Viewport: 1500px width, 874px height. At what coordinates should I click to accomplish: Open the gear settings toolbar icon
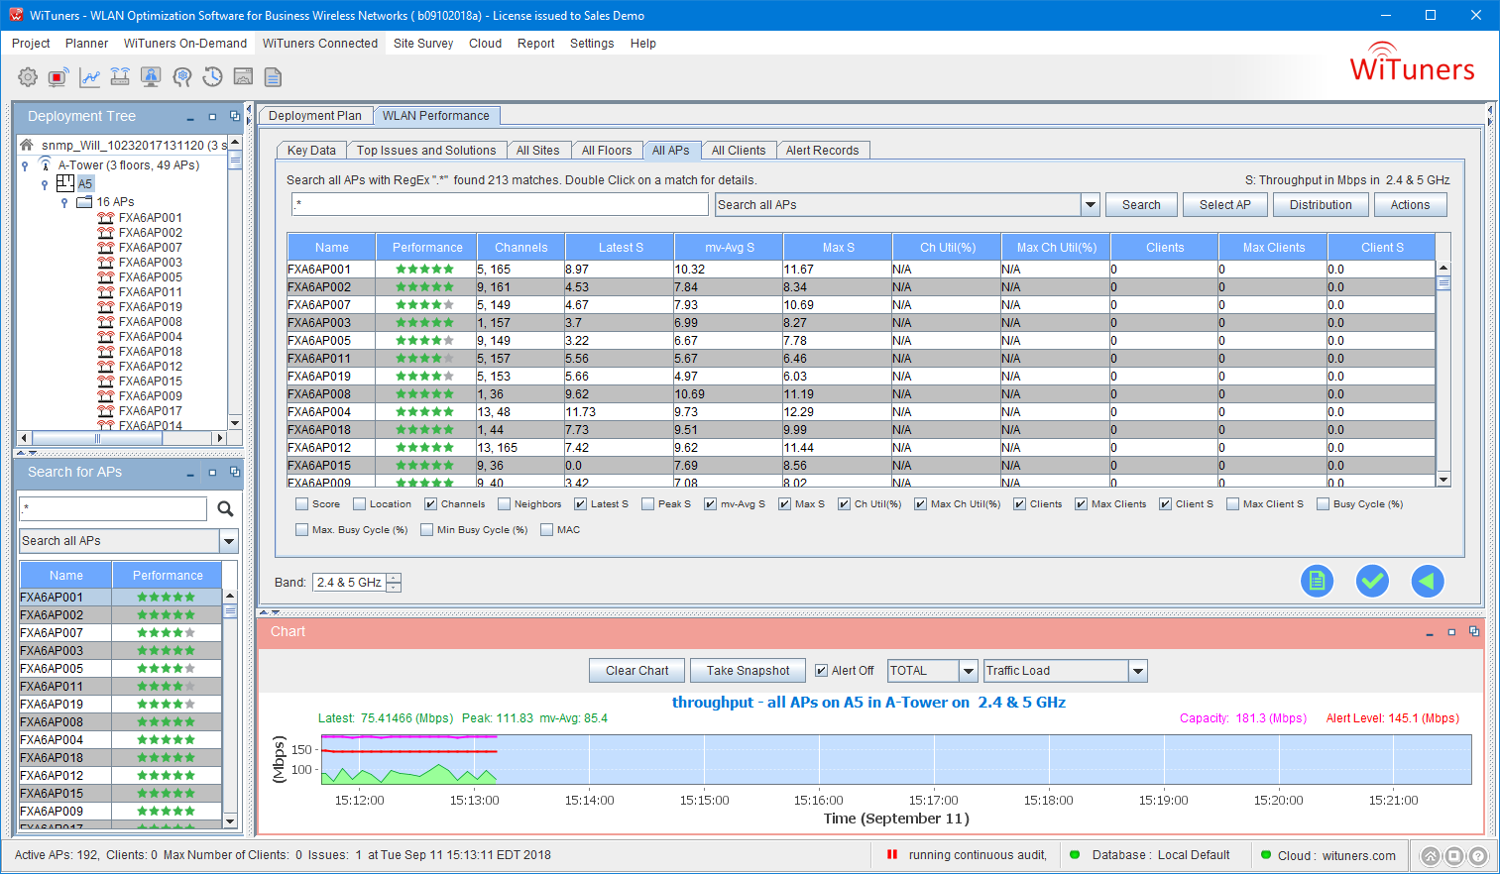tap(28, 77)
